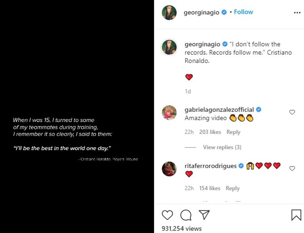The height and width of the screenshot is (233, 304).
Task: Expand View replies (3) thread
Action: click(x=222, y=147)
